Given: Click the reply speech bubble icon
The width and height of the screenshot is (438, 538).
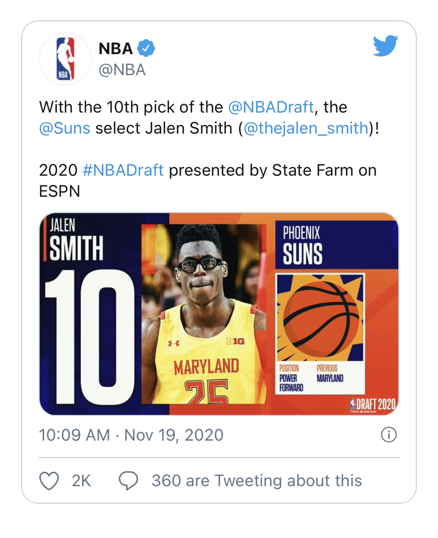Looking at the screenshot, I should [128, 481].
